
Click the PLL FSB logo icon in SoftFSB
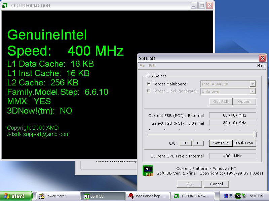coord(148,171)
